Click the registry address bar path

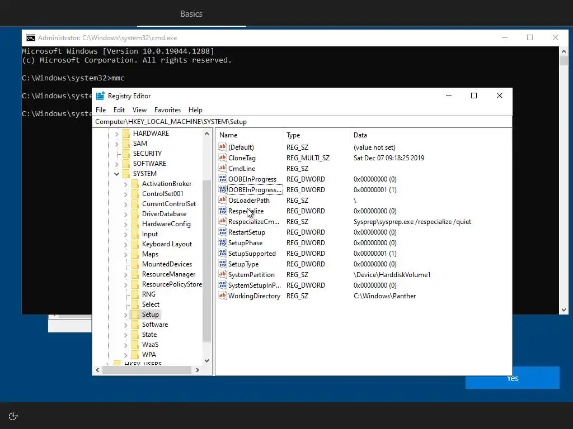click(302, 121)
